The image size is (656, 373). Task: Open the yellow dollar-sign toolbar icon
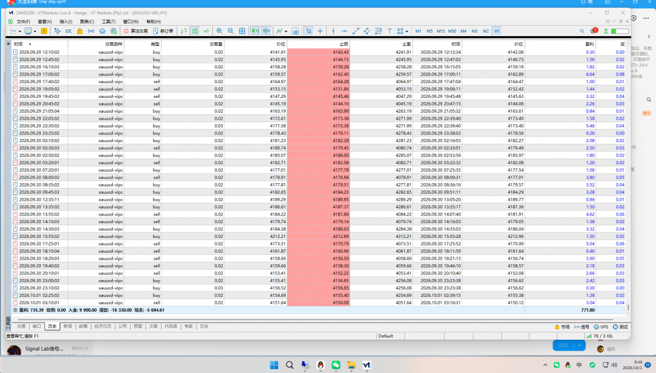[x=44, y=31]
